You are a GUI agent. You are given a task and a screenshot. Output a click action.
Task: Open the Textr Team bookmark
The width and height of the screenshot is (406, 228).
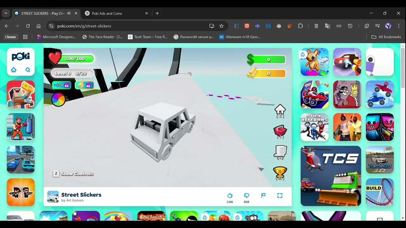[147, 37]
